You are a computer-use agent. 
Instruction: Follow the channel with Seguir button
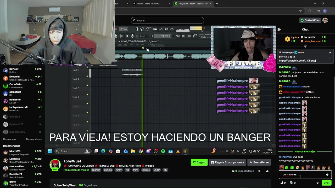coord(199,162)
